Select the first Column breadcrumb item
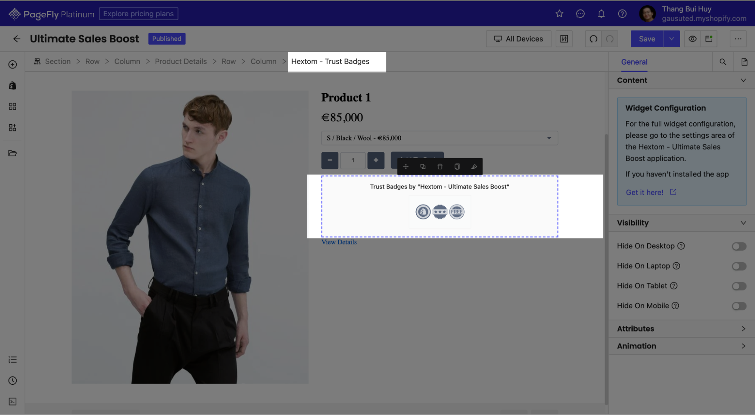Viewport: 755px width, 415px height. pos(127,62)
